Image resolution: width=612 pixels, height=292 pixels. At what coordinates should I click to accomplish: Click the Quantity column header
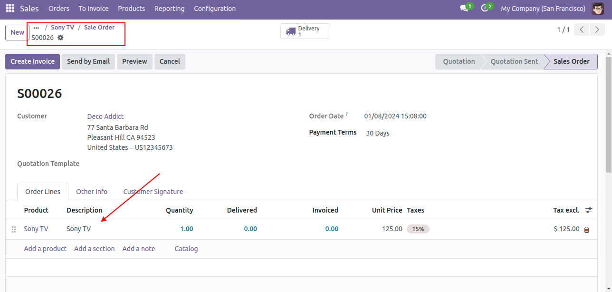(x=180, y=210)
